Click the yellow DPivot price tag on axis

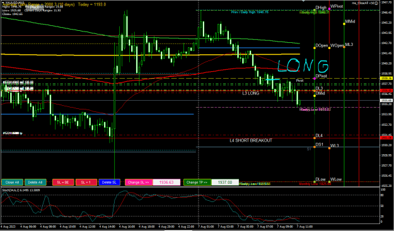pyautogui.click(x=386, y=78)
